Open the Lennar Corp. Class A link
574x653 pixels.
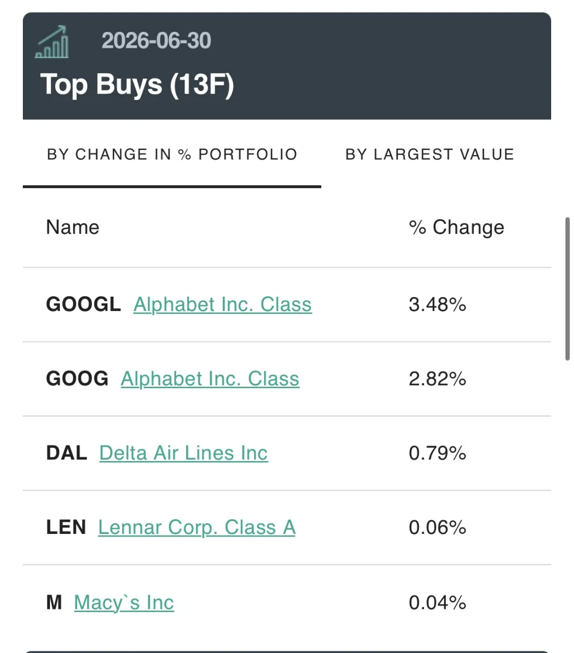197,528
